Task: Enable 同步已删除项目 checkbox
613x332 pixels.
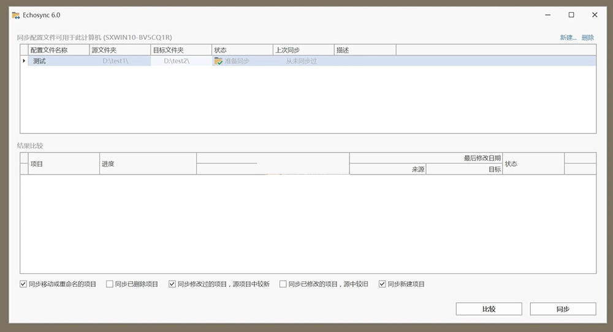Action: [110, 284]
